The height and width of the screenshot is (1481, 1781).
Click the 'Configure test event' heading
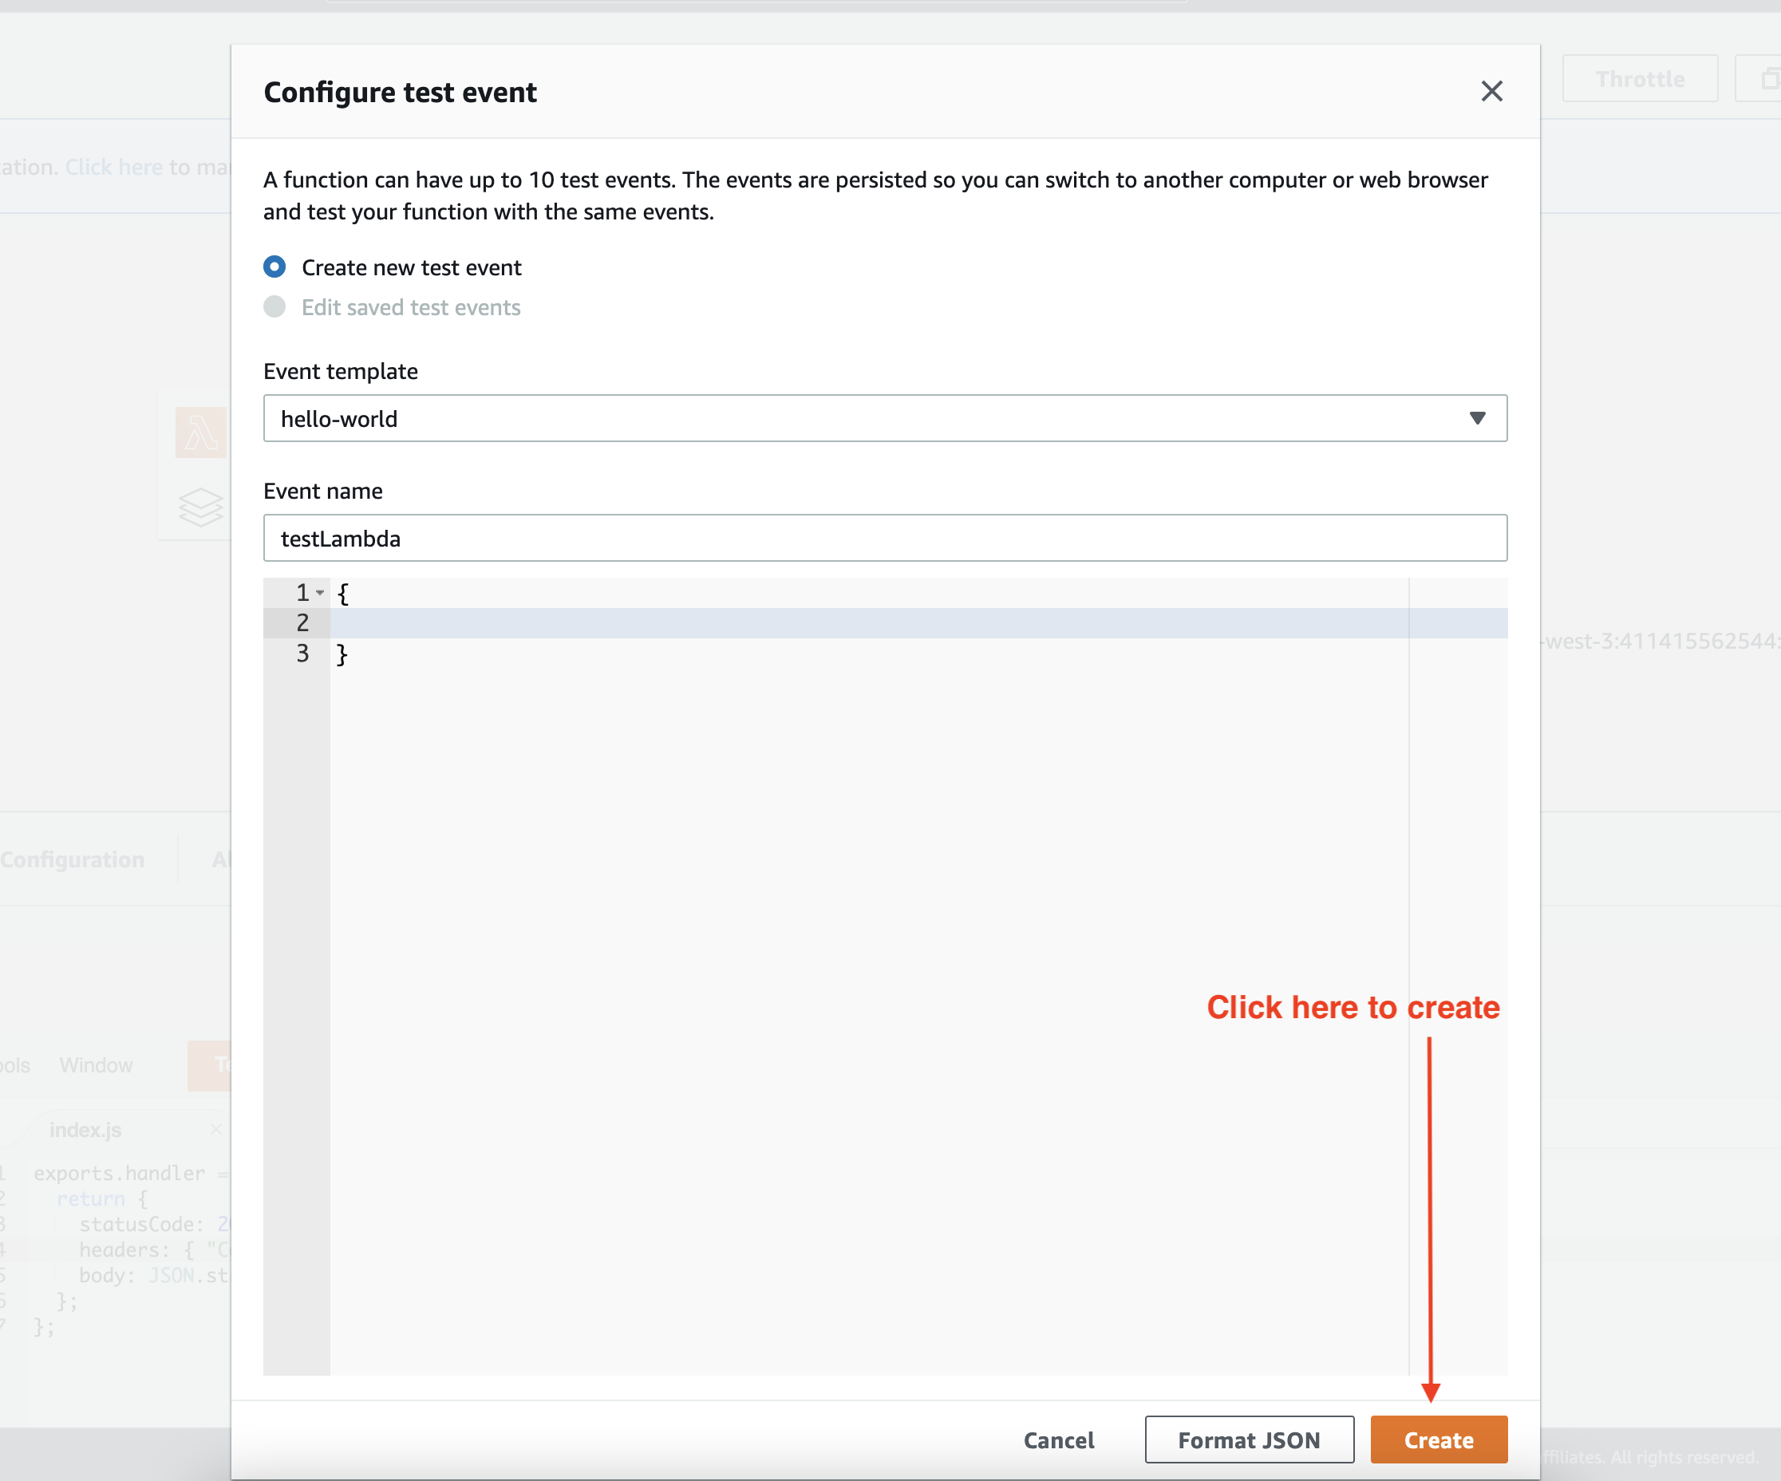[401, 92]
